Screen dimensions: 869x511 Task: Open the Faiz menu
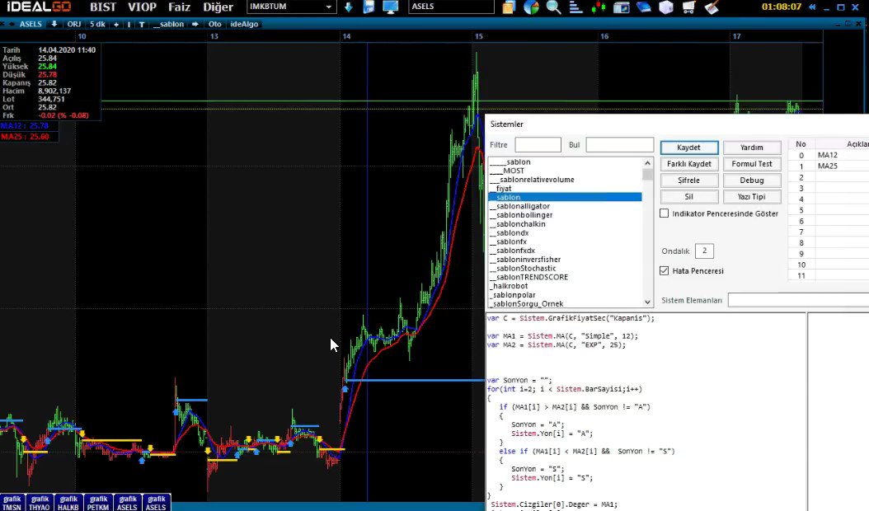pyautogui.click(x=179, y=7)
